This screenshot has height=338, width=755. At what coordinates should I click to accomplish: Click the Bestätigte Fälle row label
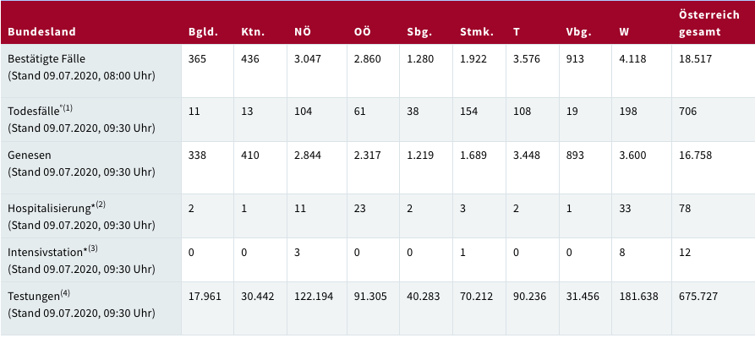tap(46, 59)
